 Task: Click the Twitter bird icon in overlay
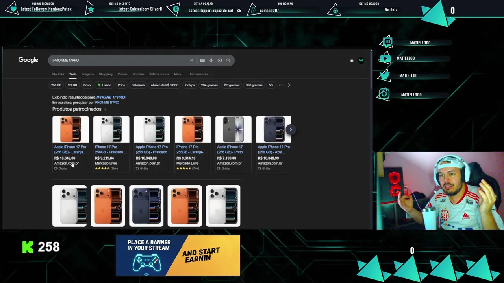click(x=385, y=75)
